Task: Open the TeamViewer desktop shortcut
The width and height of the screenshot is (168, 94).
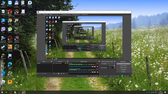Action: pyautogui.click(x=10, y=3)
